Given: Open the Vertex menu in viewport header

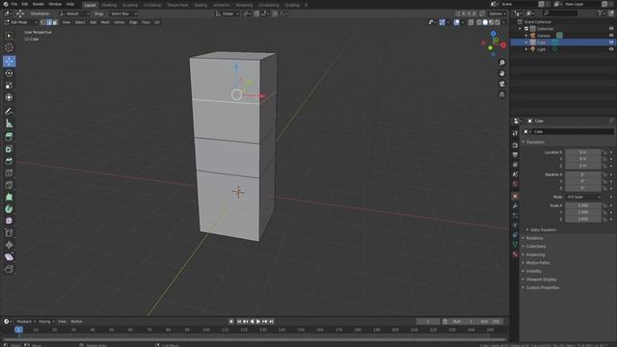Looking at the screenshot, I should pyautogui.click(x=120, y=22).
